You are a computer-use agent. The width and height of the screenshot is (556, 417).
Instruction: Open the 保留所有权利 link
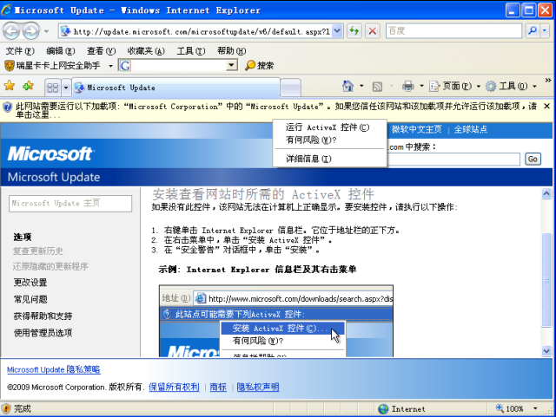174,387
